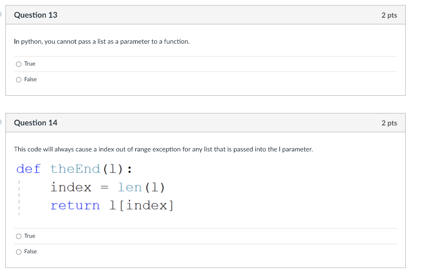423x271 pixels.
Task: Click the 2 pts label of Question 13
Action: pyautogui.click(x=389, y=15)
